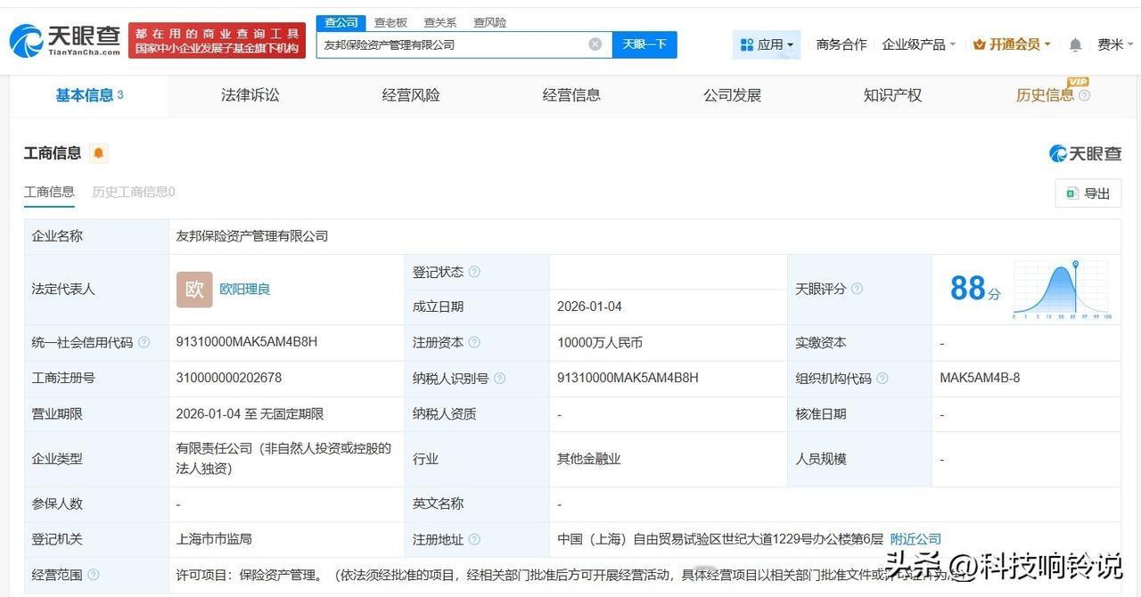Open legal representative 欧阳理良 profile link
The image size is (1141, 597).
pyautogui.click(x=244, y=289)
